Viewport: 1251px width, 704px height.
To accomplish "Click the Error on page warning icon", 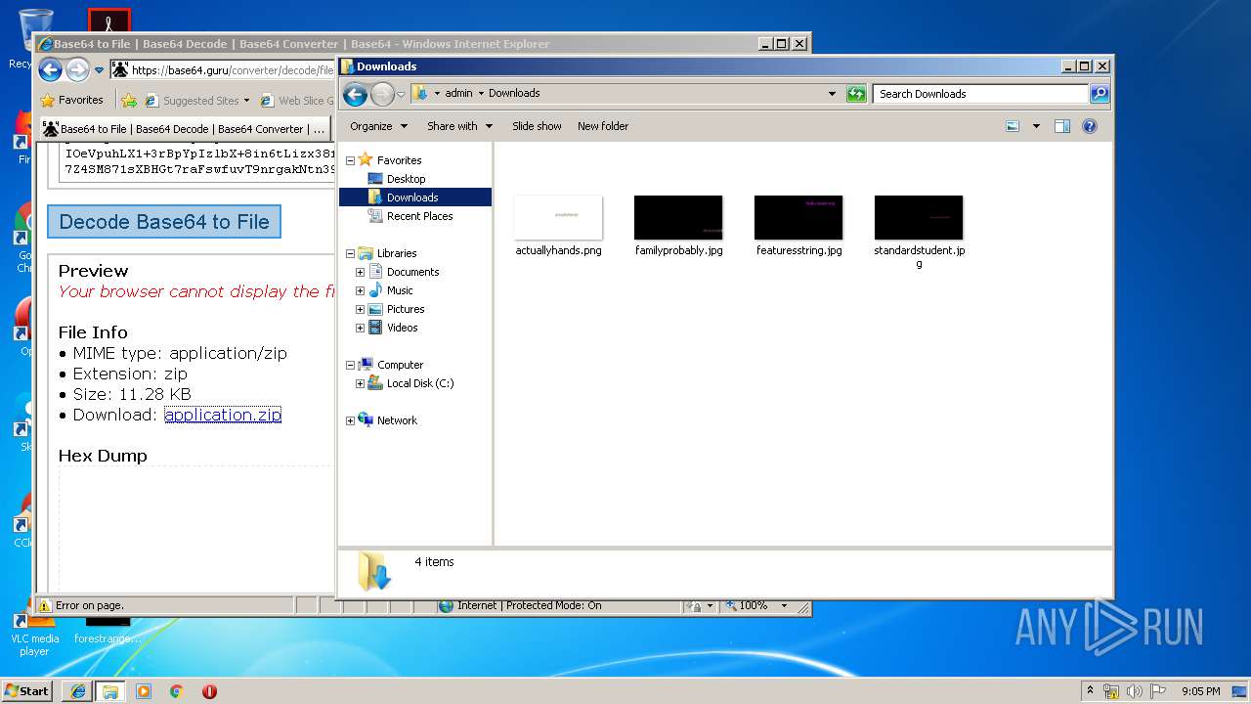I will pyautogui.click(x=45, y=605).
